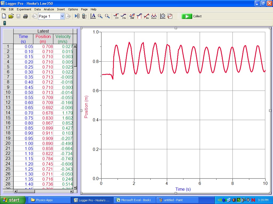Open Data Collection settings via clock icon

click(x=162, y=16)
